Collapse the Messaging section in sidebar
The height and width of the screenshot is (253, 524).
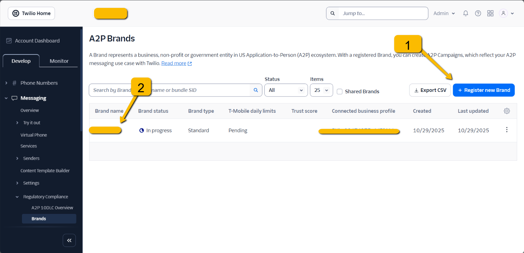tap(6, 98)
